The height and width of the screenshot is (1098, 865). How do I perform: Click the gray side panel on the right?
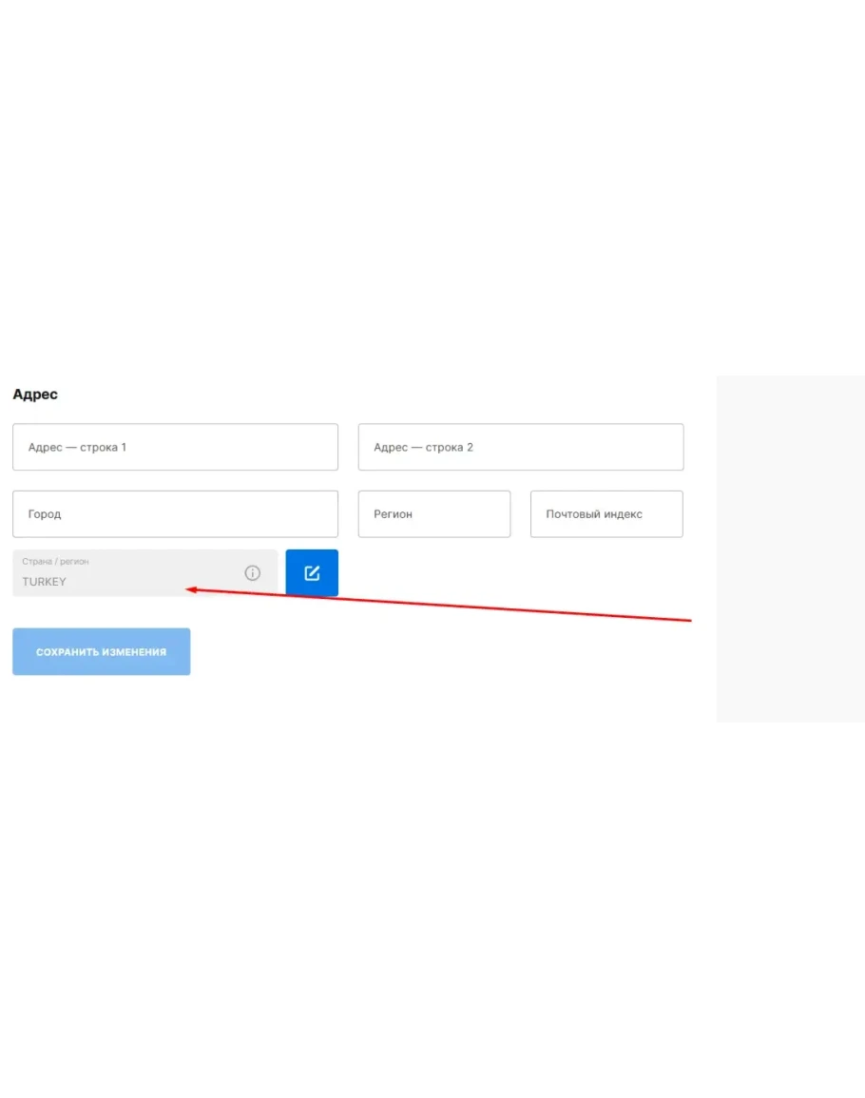click(790, 548)
